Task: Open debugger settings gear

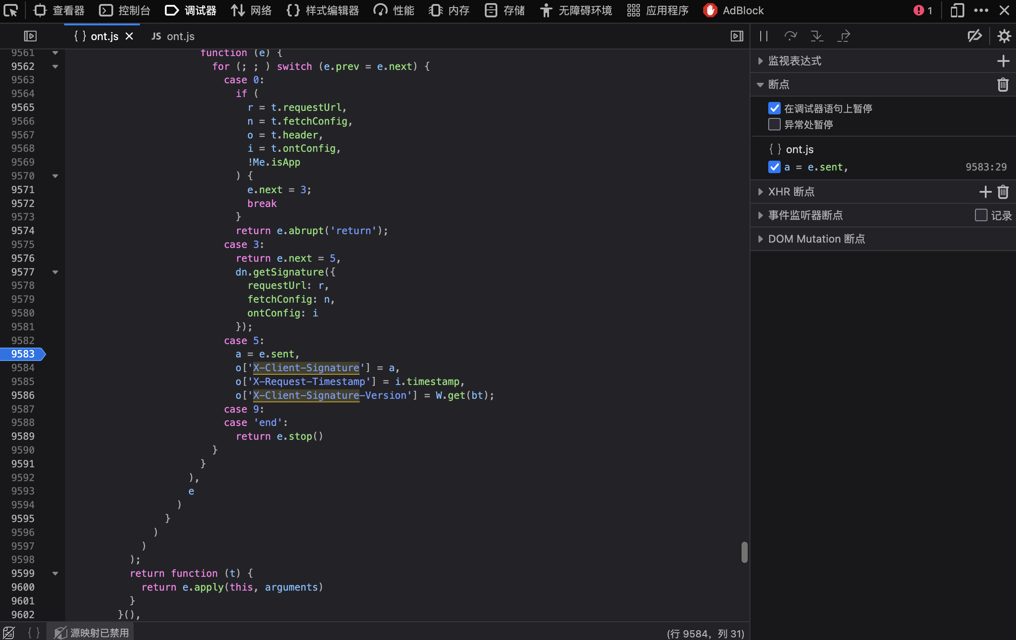Action: point(1004,36)
